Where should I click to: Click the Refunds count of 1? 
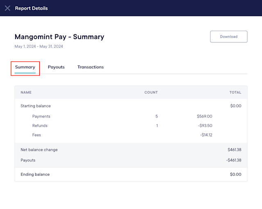click(157, 126)
